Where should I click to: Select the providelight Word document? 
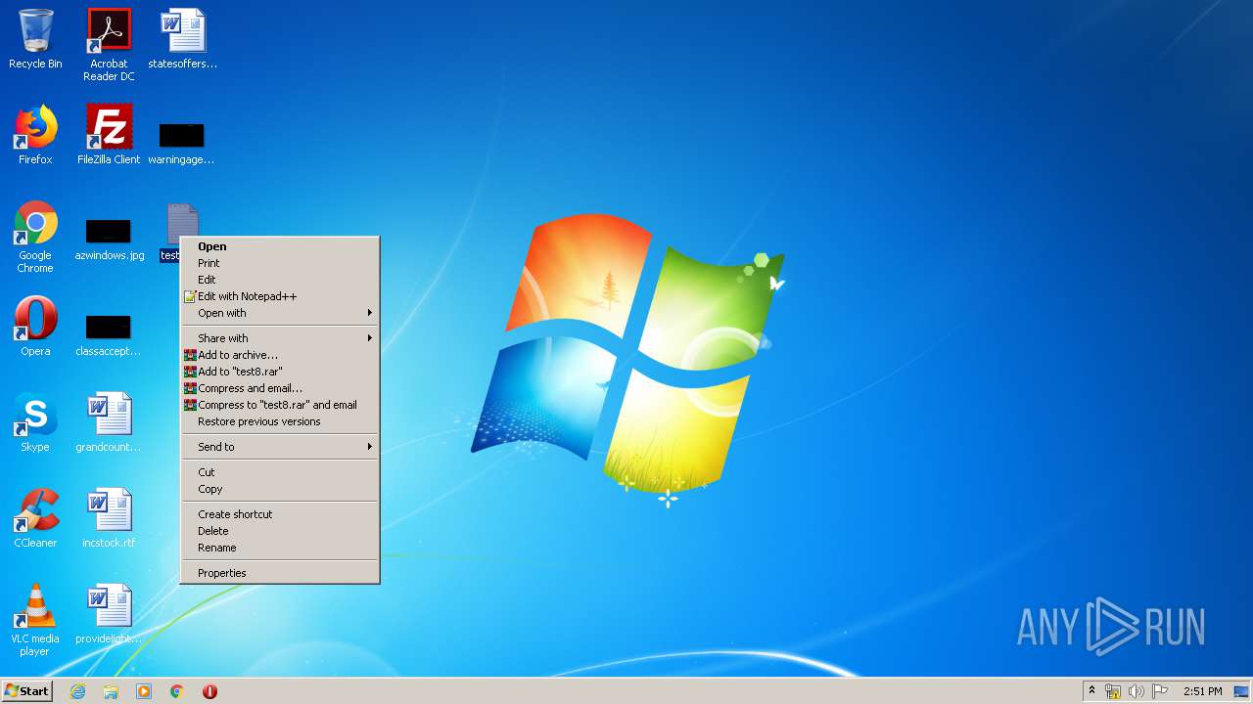pos(109,614)
